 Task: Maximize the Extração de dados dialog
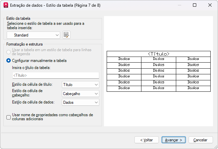tap(195, 5)
